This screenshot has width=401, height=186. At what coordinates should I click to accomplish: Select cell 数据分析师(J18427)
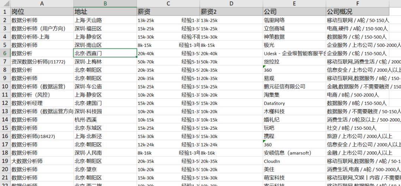[x=42, y=136]
